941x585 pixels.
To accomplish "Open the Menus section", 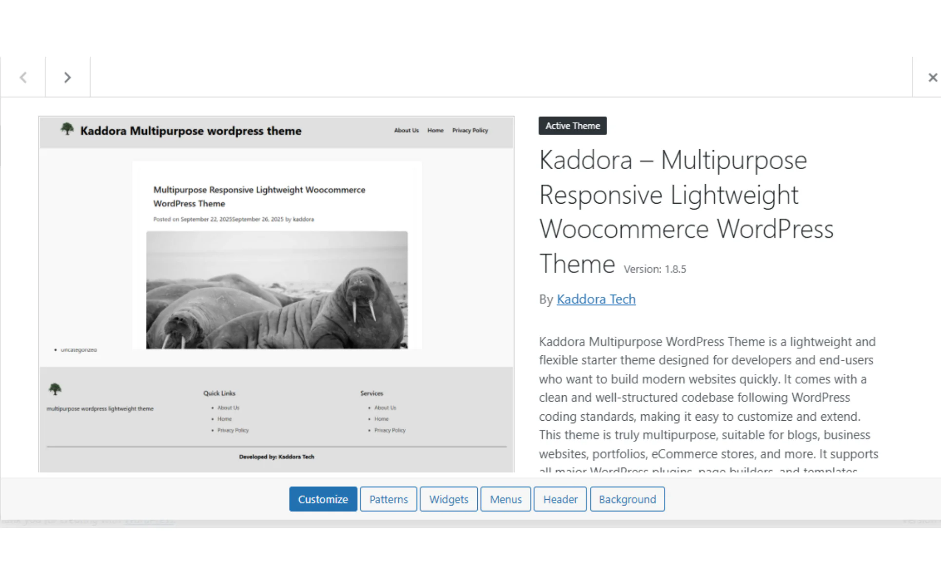I will tap(506, 499).
